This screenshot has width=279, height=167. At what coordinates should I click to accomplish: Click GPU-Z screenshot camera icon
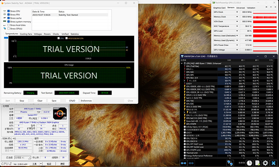[266, 7]
